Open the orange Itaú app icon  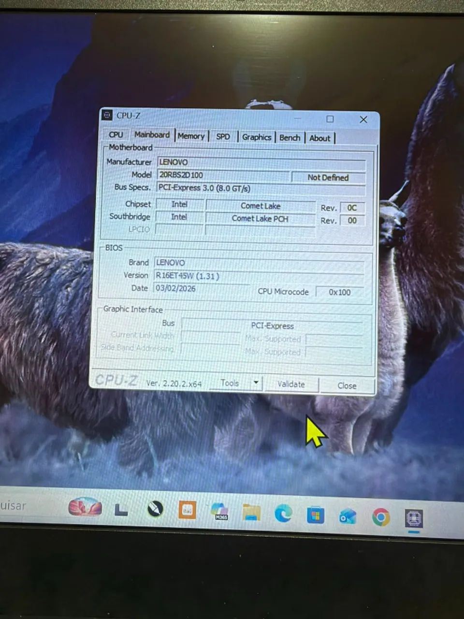point(187,510)
